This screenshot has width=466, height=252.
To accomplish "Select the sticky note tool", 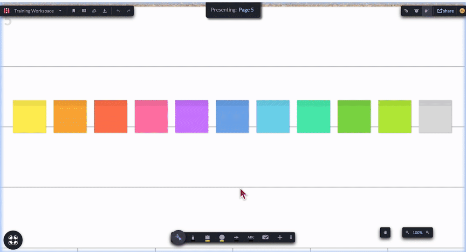I will 207,238.
